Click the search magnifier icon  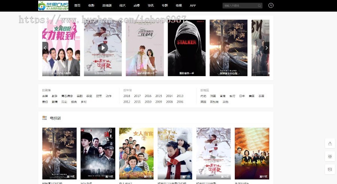pyautogui.click(x=259, y=6)
